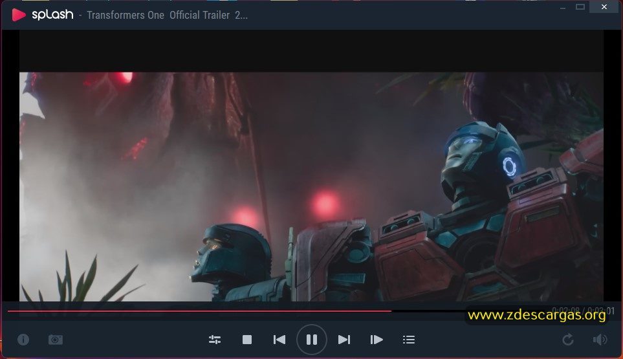
Task: Open the video settings sliders icon
Action: [215, 340]
